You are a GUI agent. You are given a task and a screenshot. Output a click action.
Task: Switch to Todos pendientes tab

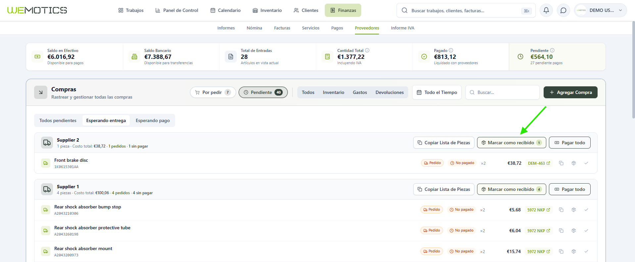coord(58,120)
